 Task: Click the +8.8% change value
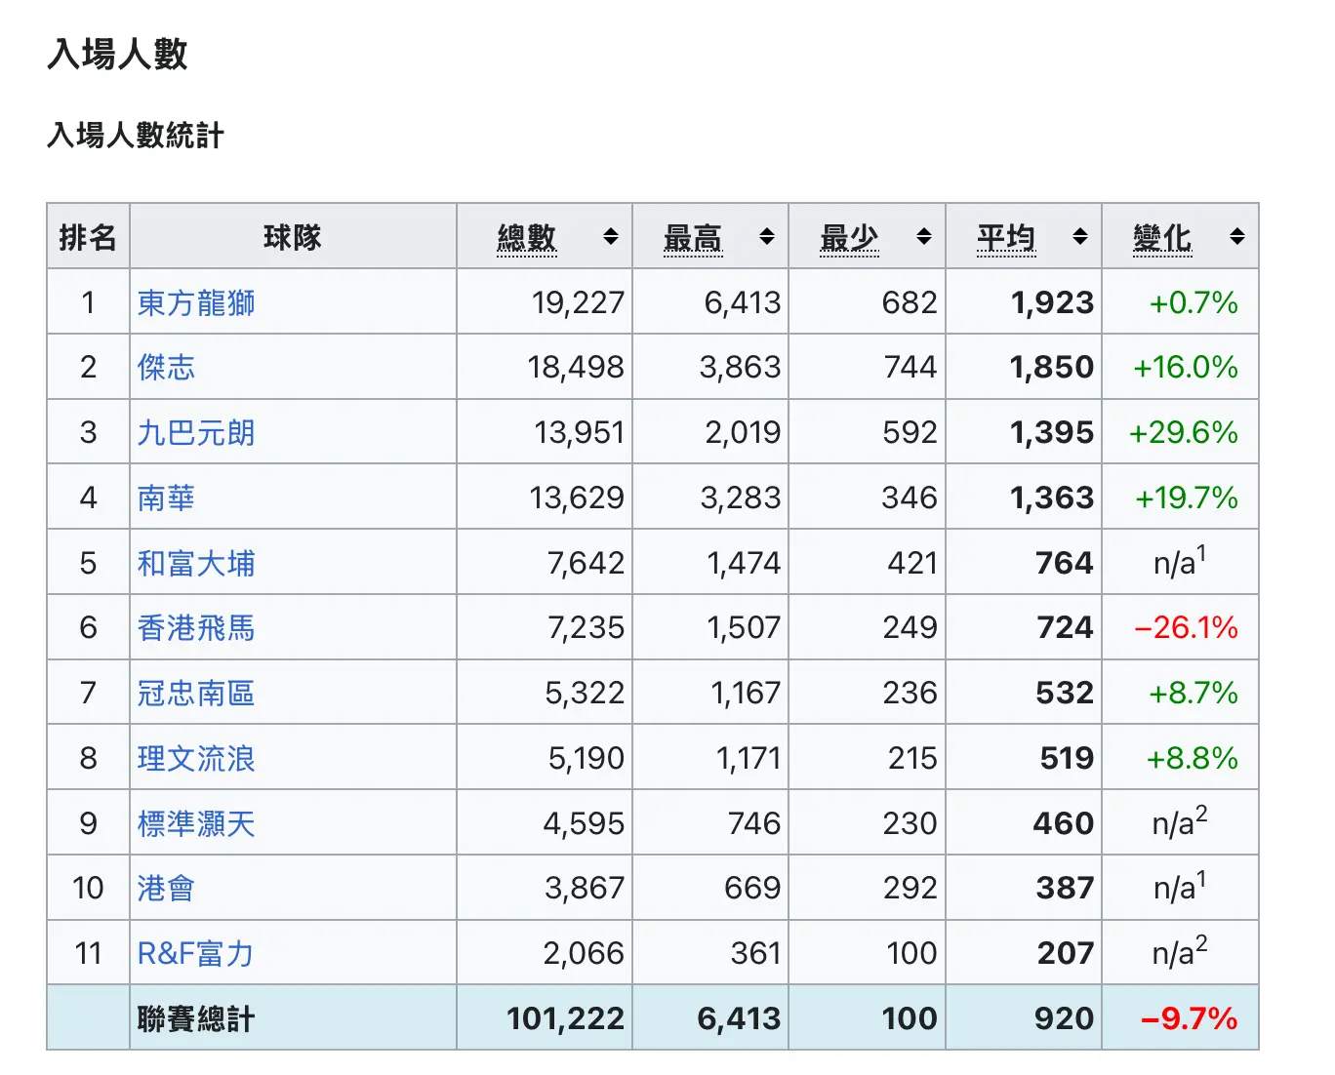[x=1193, y=758]
